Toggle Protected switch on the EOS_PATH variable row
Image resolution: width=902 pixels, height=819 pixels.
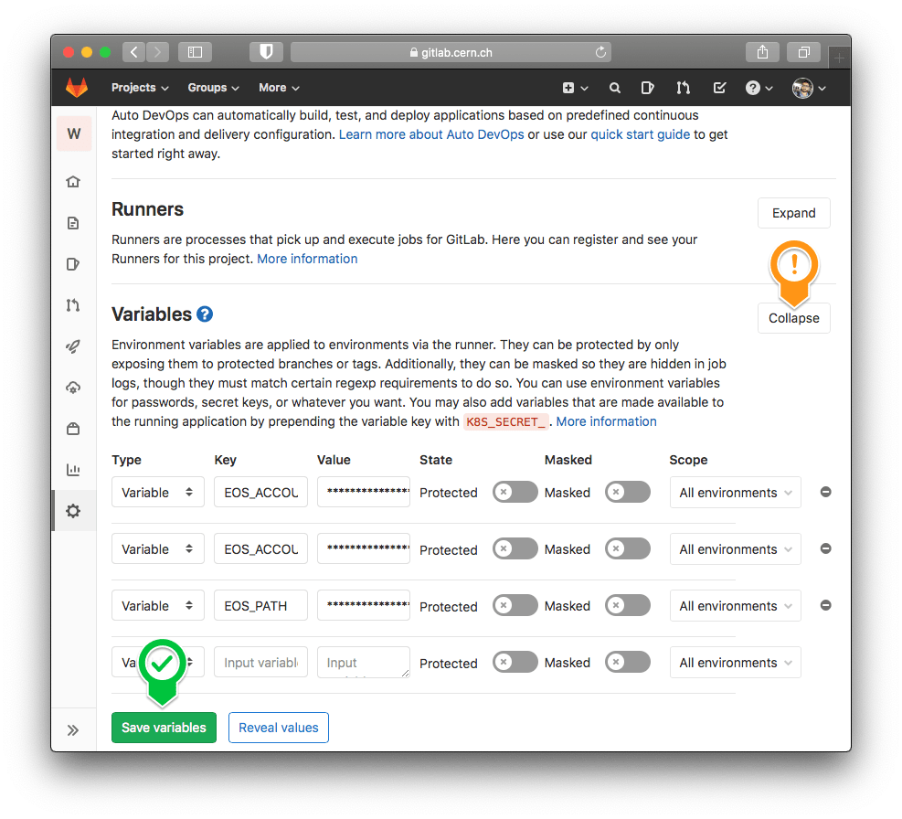click(515, 605)
